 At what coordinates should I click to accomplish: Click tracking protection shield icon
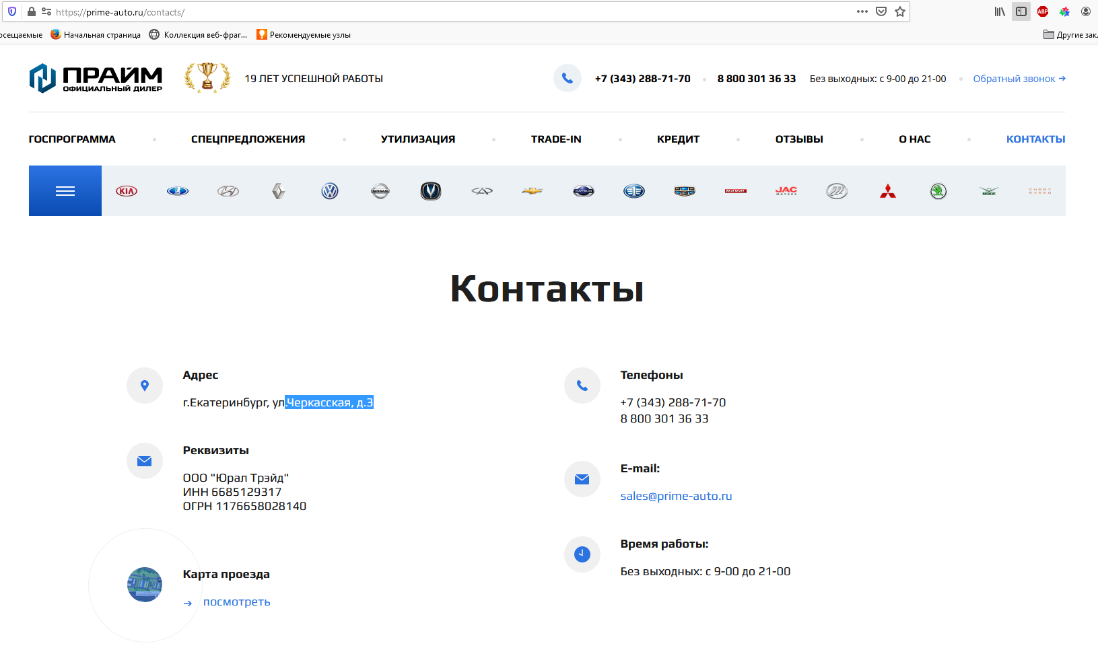coord(12,11)
